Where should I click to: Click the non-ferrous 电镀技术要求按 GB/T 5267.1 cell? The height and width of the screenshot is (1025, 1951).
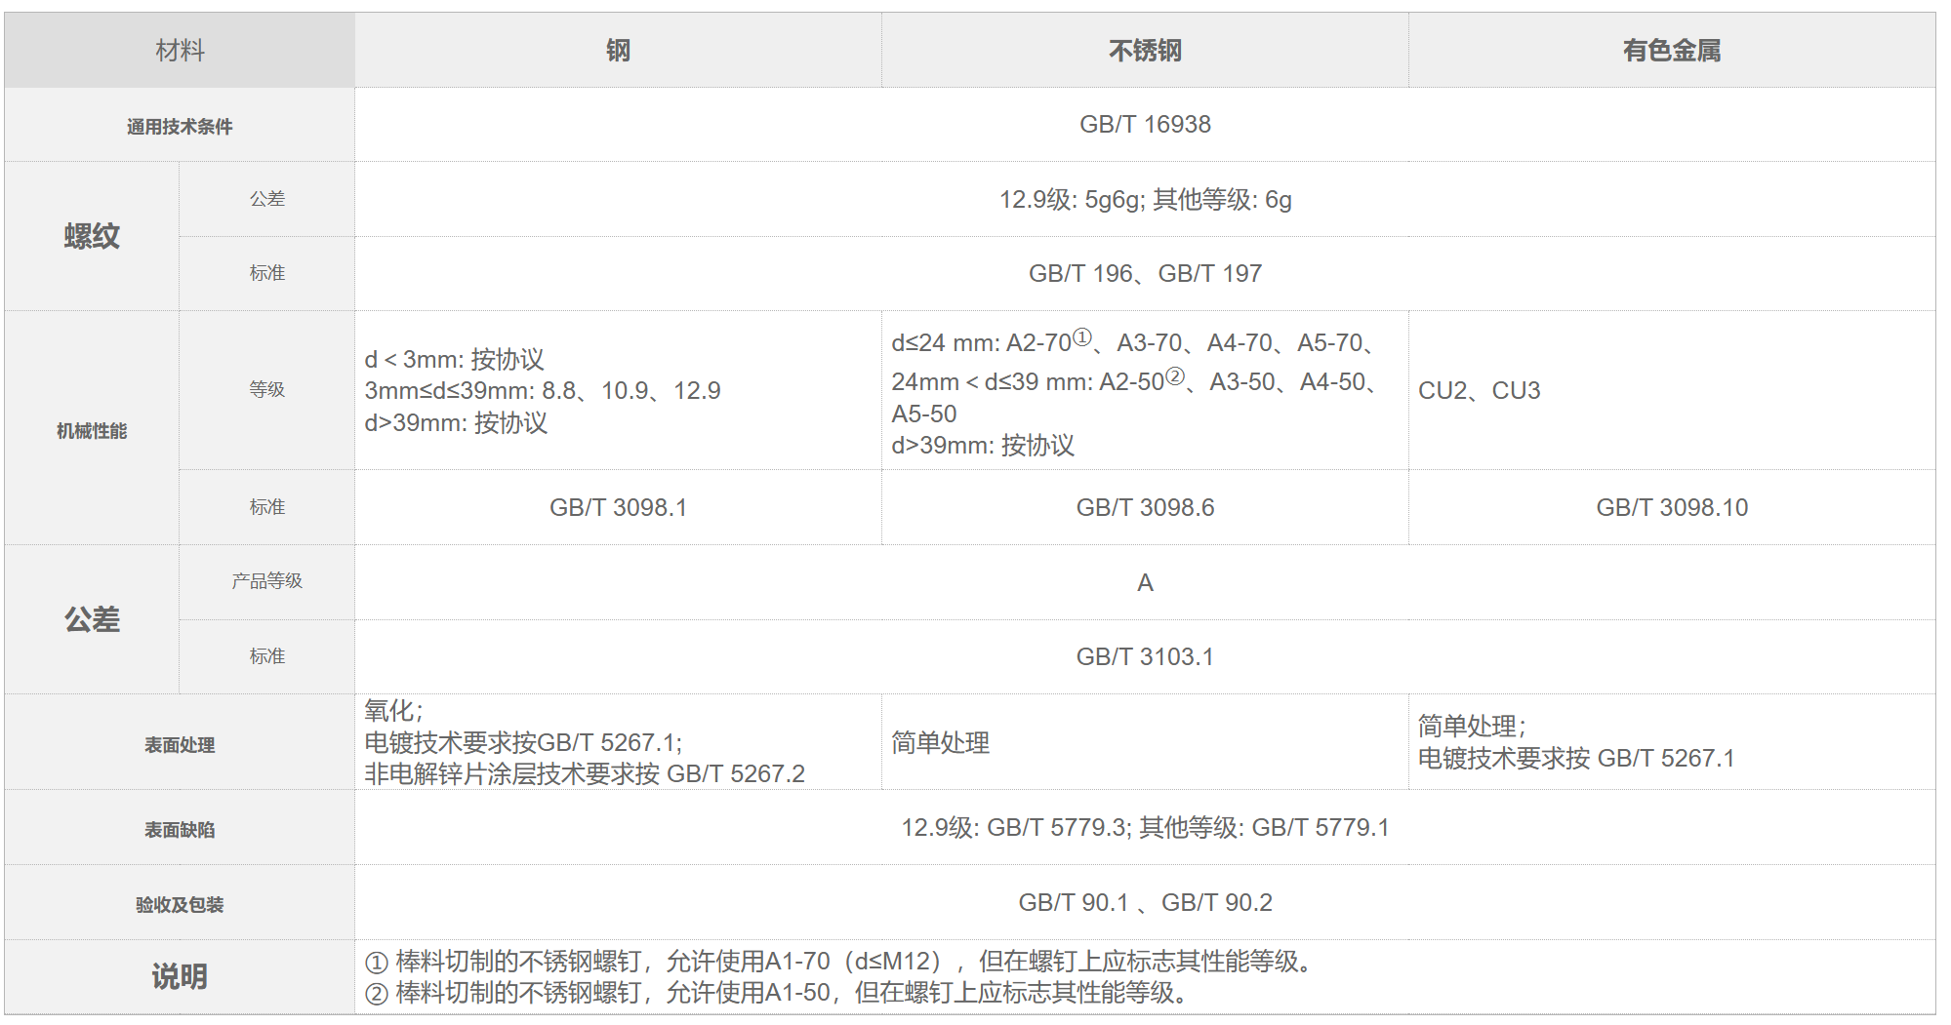pyautogui.click(x=1672, y=742)
